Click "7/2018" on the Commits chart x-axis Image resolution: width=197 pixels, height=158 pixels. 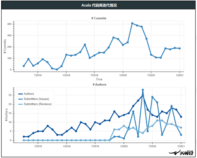coord(38,75)
